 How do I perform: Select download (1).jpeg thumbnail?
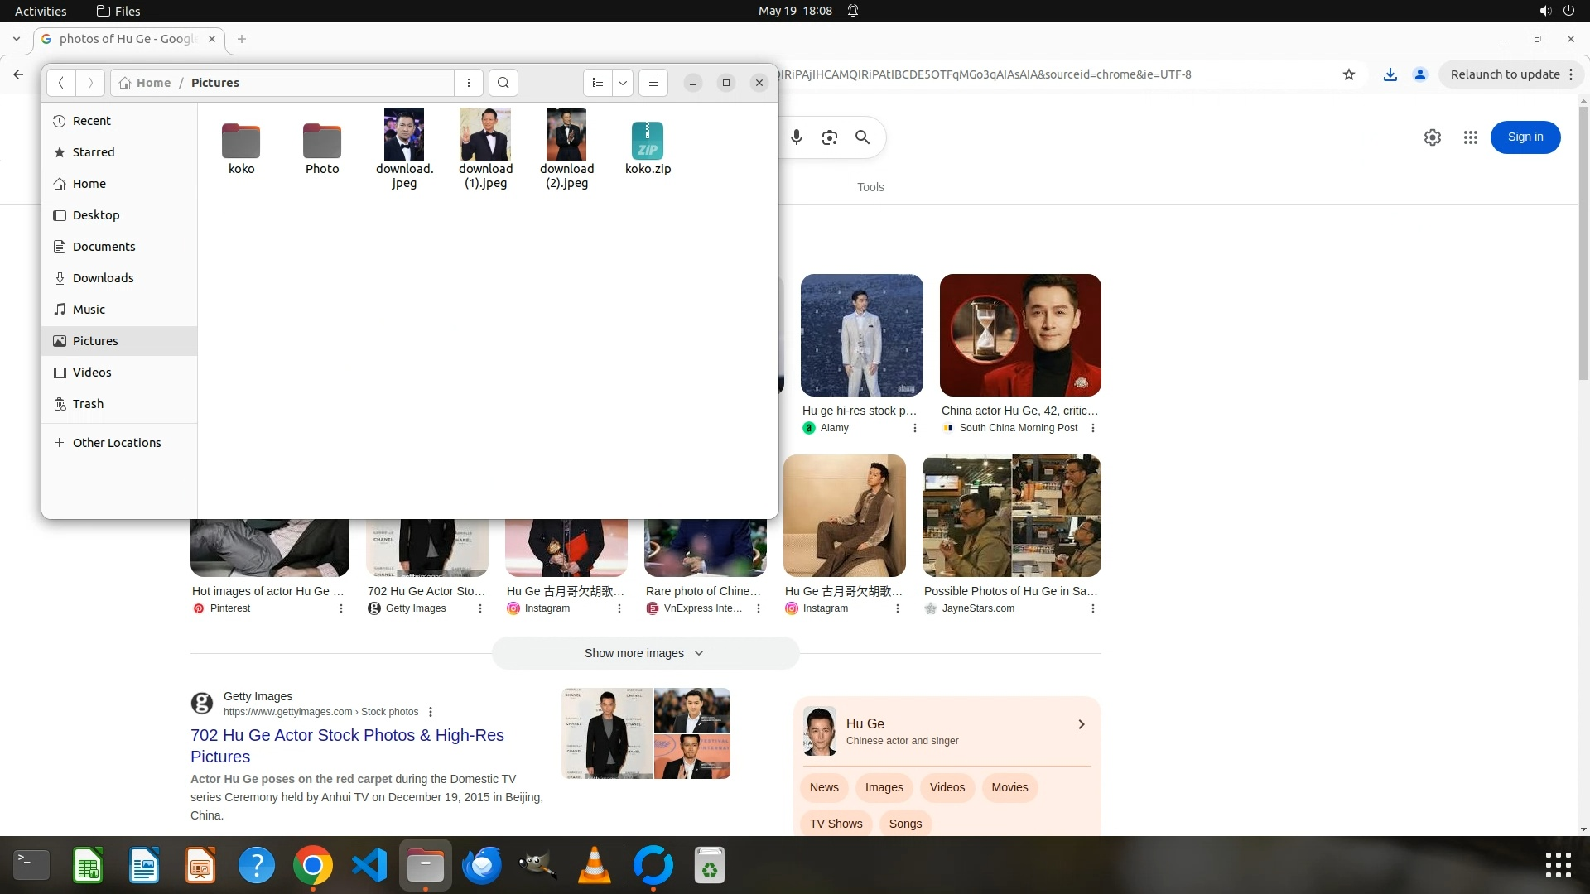pos(485,135)
